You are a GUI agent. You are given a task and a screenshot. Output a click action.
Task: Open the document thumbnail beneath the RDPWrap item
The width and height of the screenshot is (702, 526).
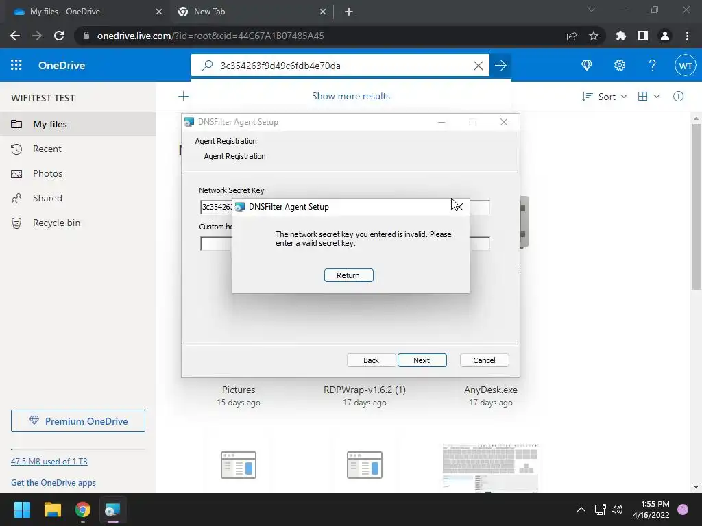pyautogui.click(x=365, y=465)
